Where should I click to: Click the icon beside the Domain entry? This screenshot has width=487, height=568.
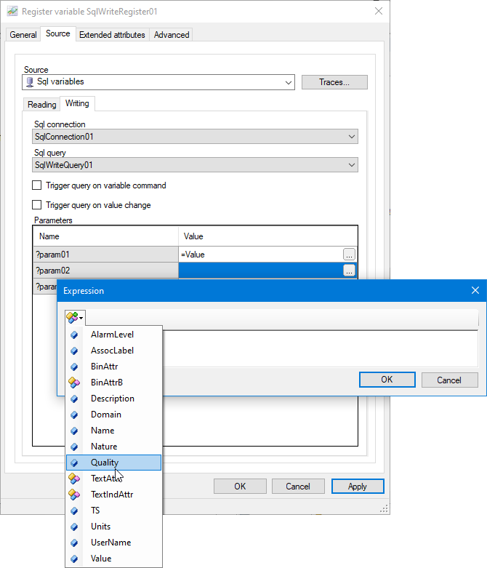[74, 415]
